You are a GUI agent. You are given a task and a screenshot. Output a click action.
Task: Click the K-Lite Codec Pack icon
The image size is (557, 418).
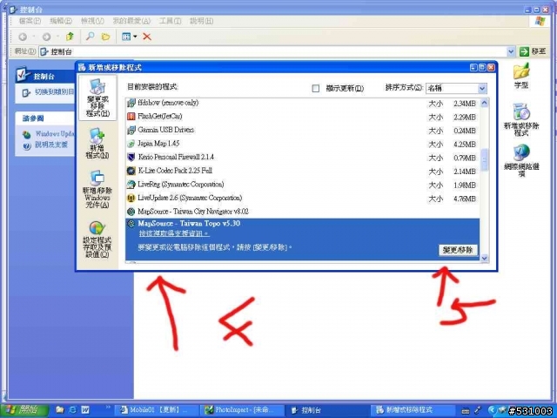131,171
